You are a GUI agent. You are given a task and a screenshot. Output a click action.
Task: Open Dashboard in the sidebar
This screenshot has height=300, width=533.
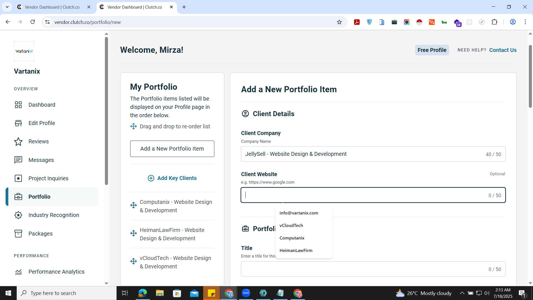click(42, 105)
